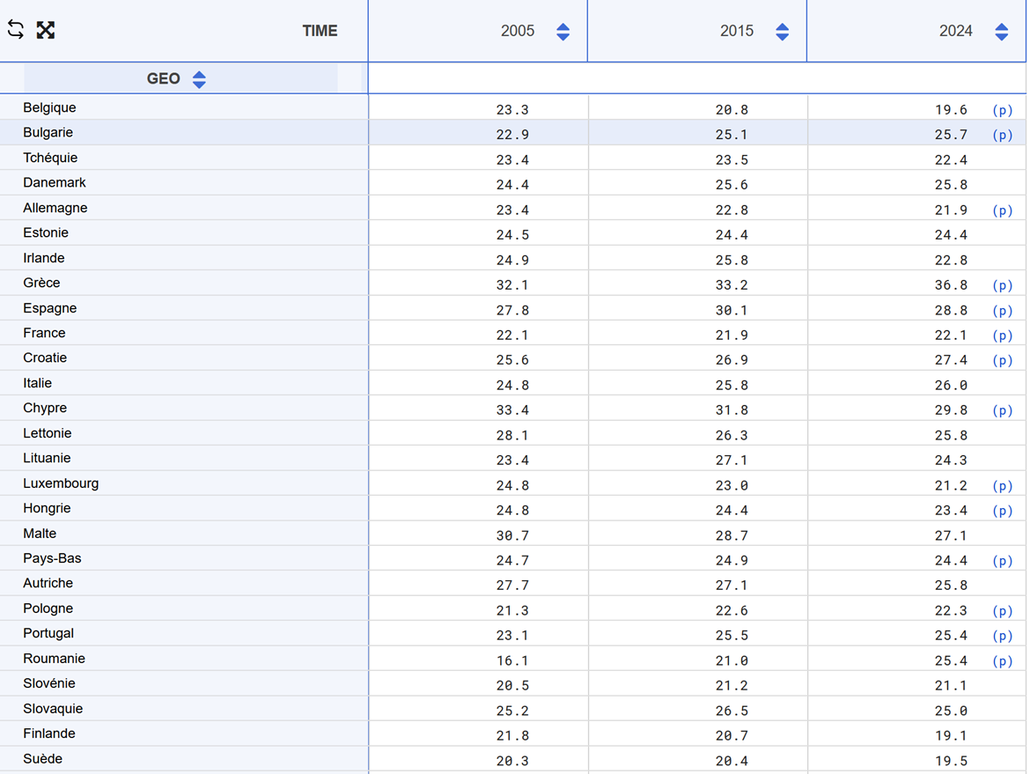Sort the table by the 2024 column

pos(1001,32)
